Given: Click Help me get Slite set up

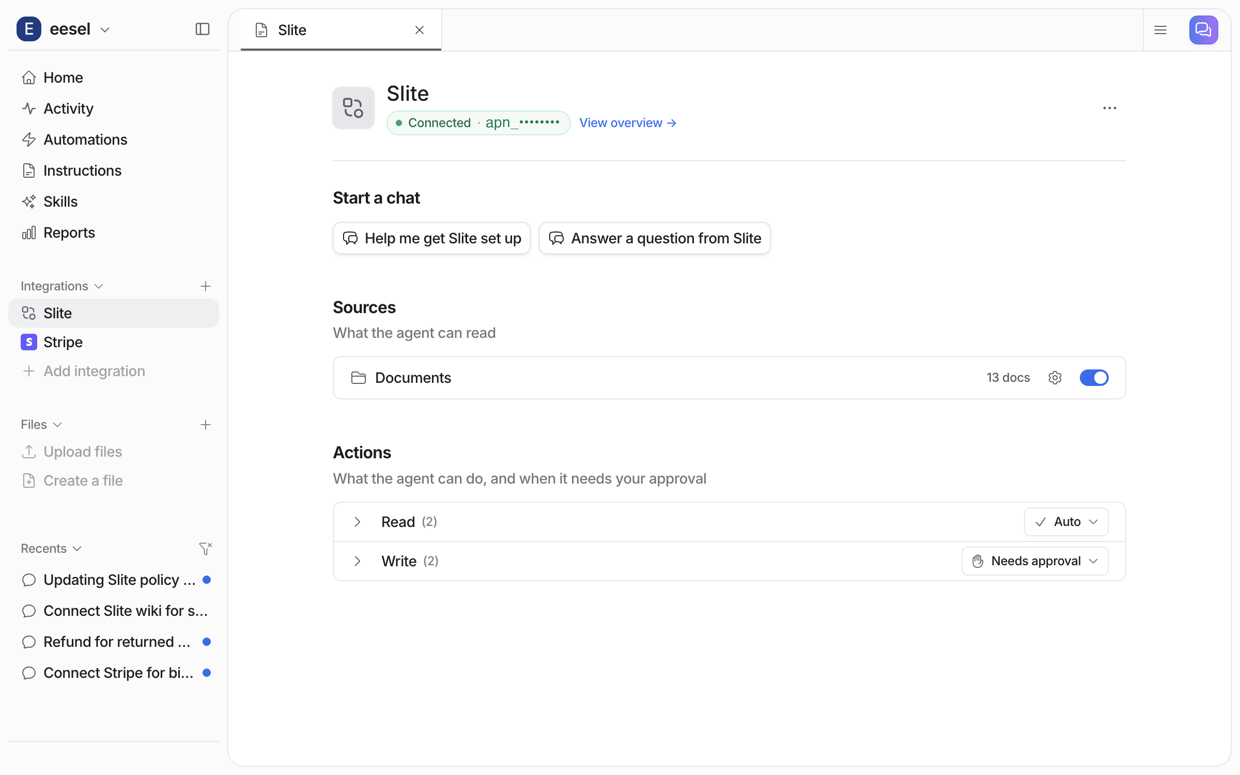Looking at the screenshot, I should [x=431, y=238].
